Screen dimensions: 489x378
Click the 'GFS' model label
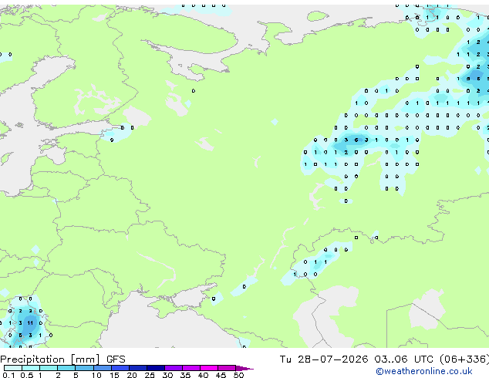116,359
